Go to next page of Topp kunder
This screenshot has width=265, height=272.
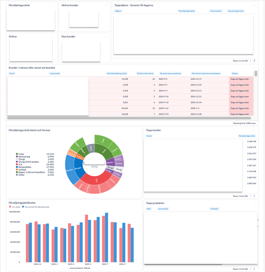pos(255,196)
